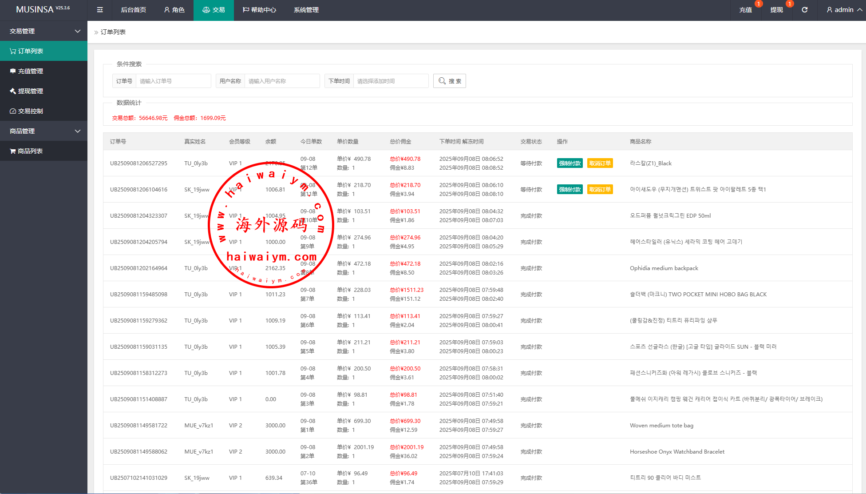Focus the 订单号 input field

pyautogui.click(x=173, y=81)
